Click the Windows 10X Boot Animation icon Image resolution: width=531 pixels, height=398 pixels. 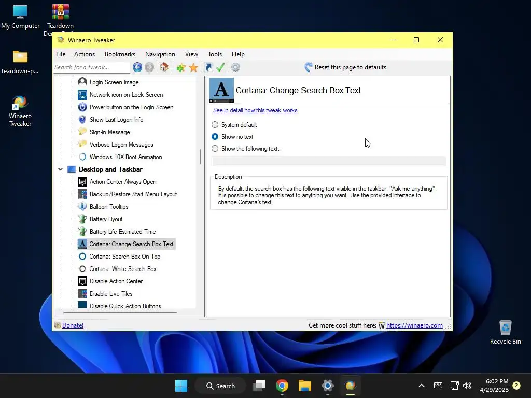click(82, 157)
